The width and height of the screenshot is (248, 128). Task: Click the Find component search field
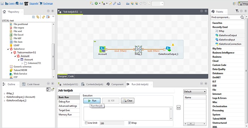point(226,17)
